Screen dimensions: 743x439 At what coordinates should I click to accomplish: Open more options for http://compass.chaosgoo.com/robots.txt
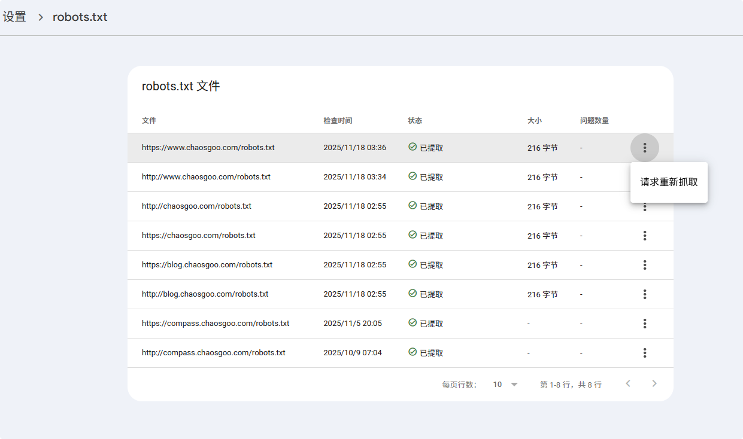[644, 353]
